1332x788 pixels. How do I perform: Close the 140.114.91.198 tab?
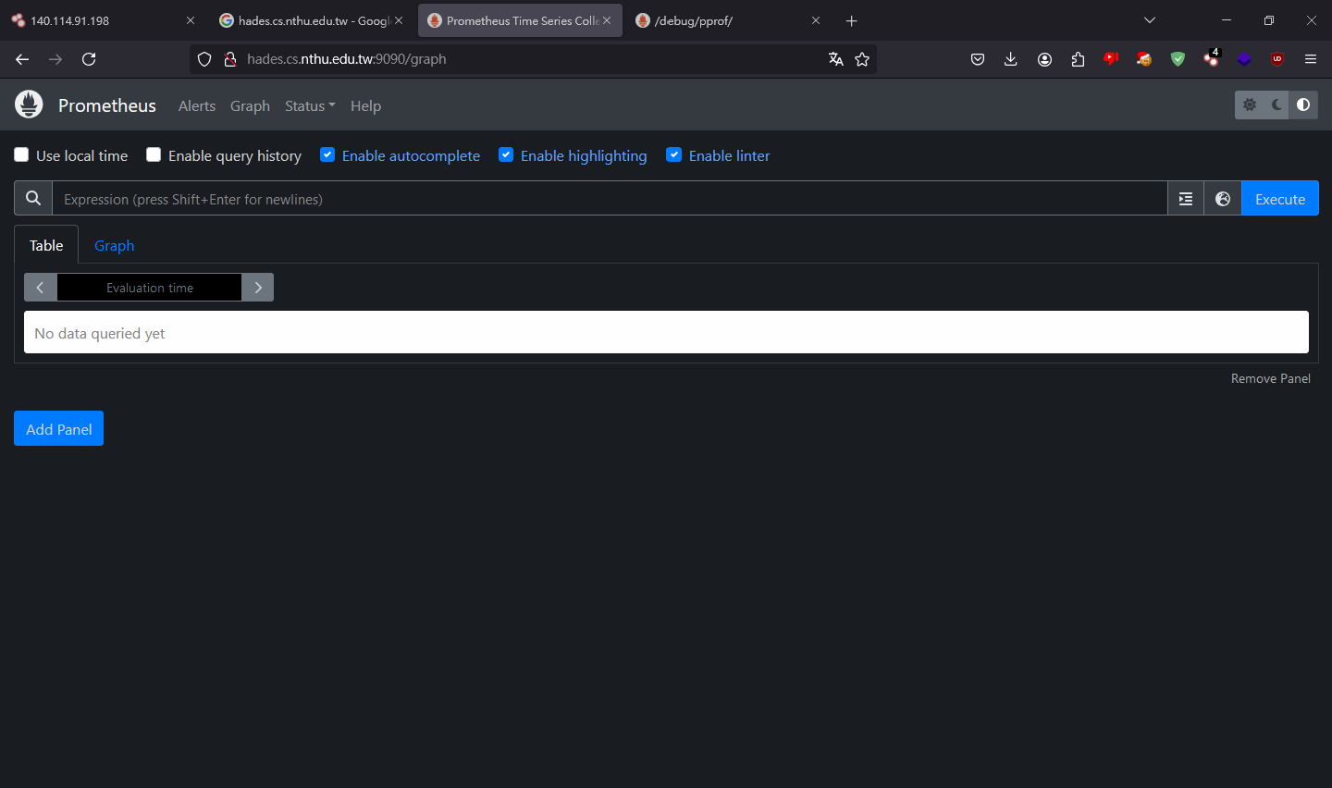click(191, 20)
